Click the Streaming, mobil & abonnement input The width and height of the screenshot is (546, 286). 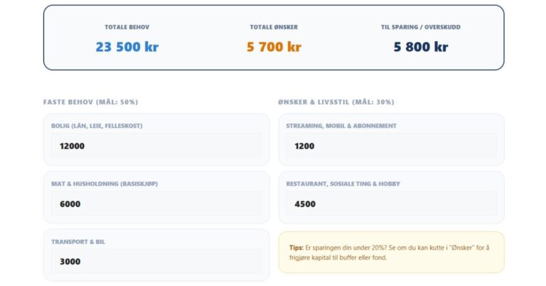[391, 146]
